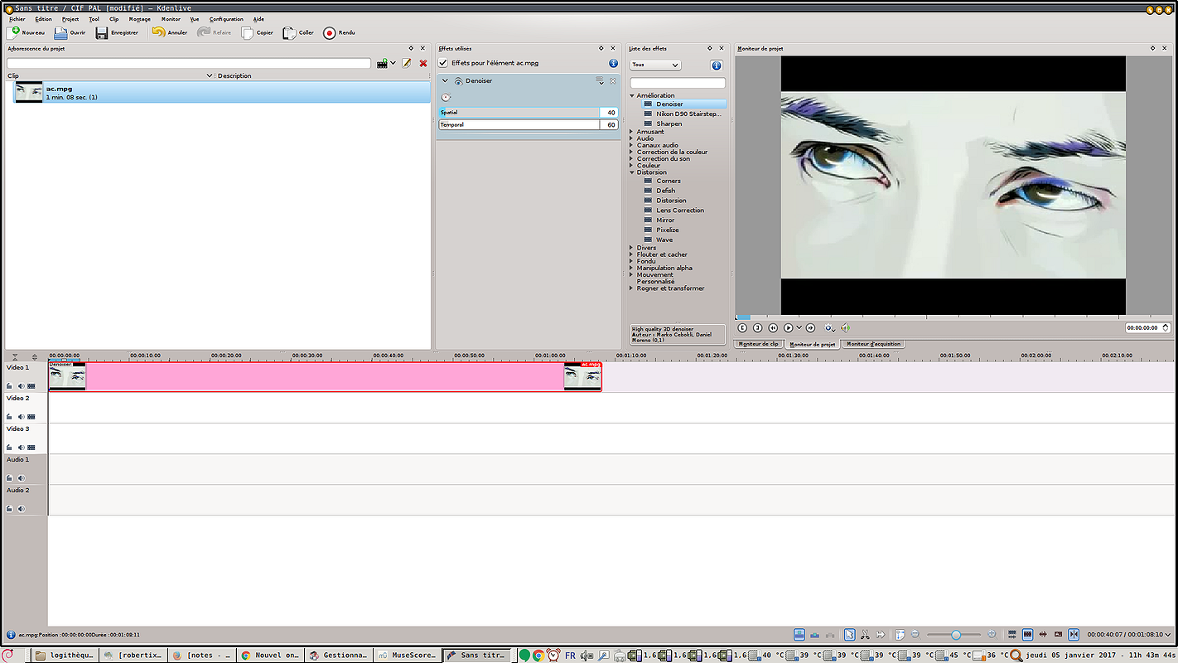Collapse the Denoiser effect parameters

(x=445, y=80)
